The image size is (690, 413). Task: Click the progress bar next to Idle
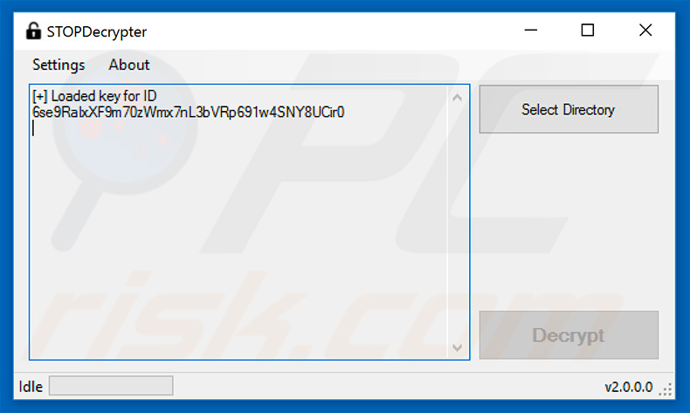pos(111,386)
